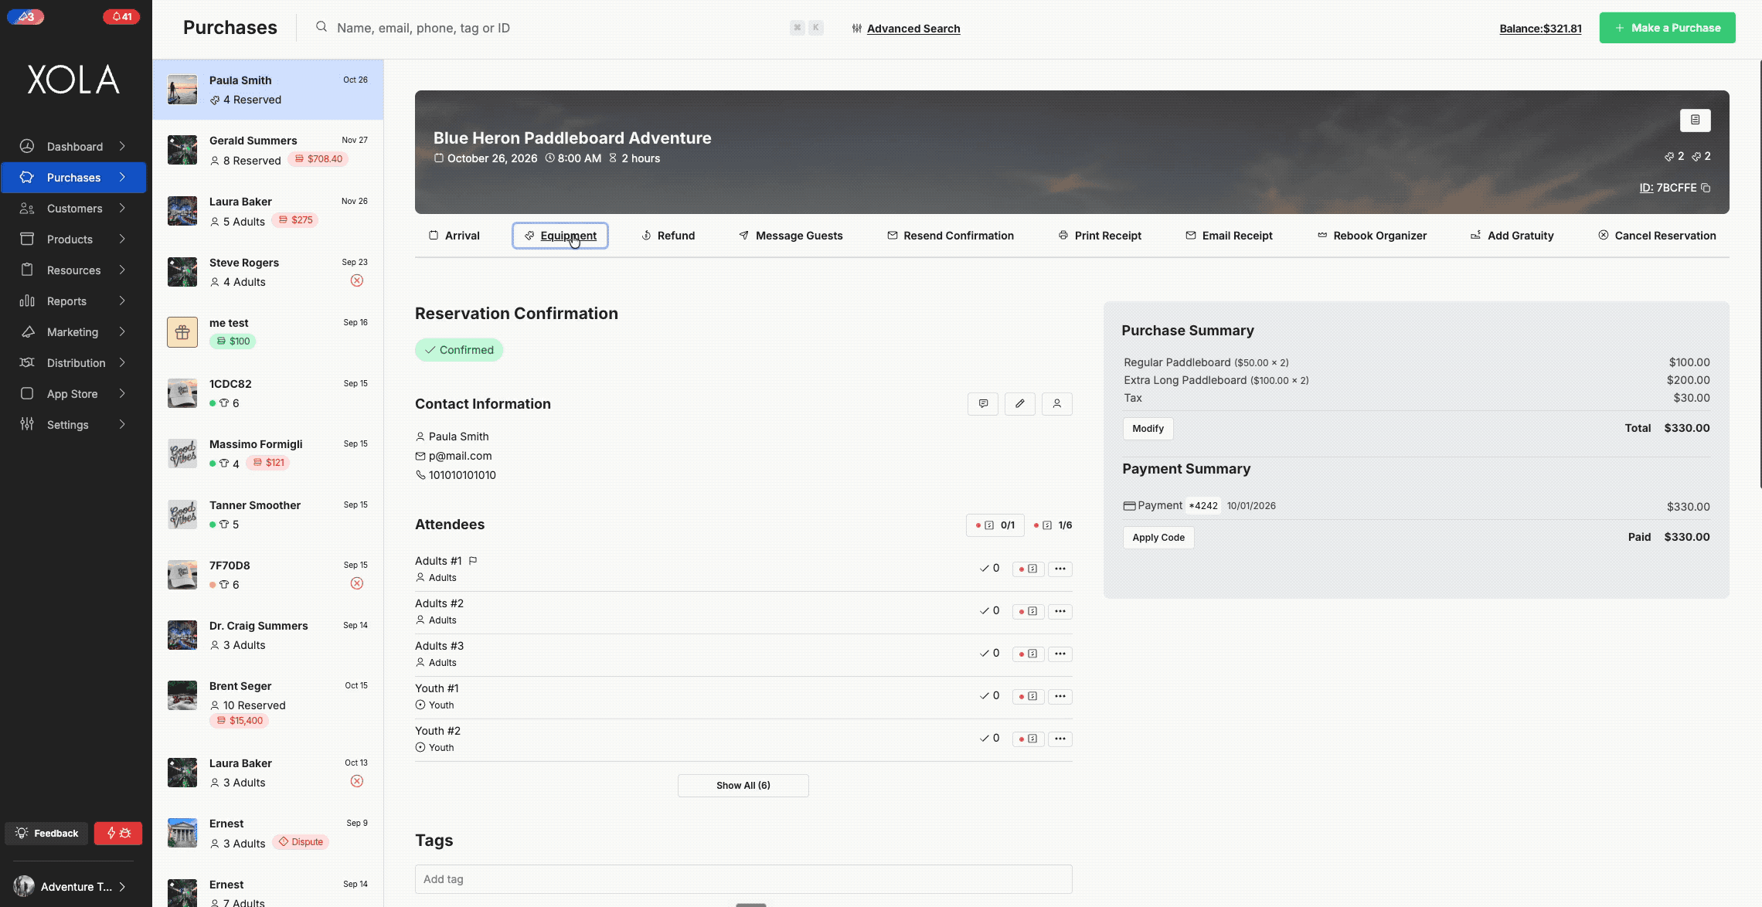
Task: Copy the reservation ID 7BCFFE
Action: [x=1706, y=188]
